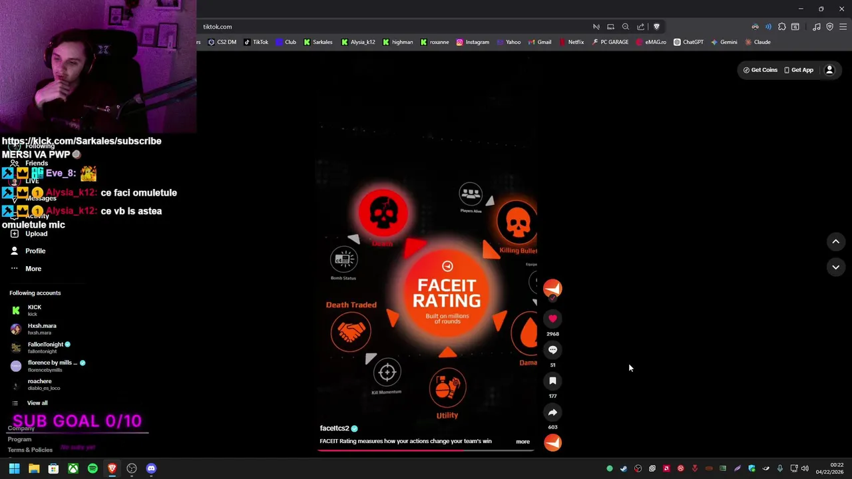Like the faceitcs2 video with the heart icon
Screen dimensions: 852x479
point(552,319)
